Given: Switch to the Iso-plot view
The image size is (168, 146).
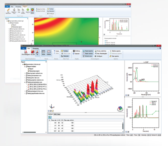Looking at the screenshot, I should tap(33, 53).
